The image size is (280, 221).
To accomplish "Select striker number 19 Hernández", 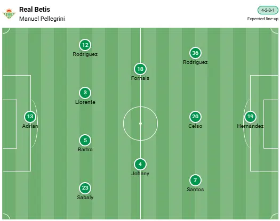I will point(250,117).
